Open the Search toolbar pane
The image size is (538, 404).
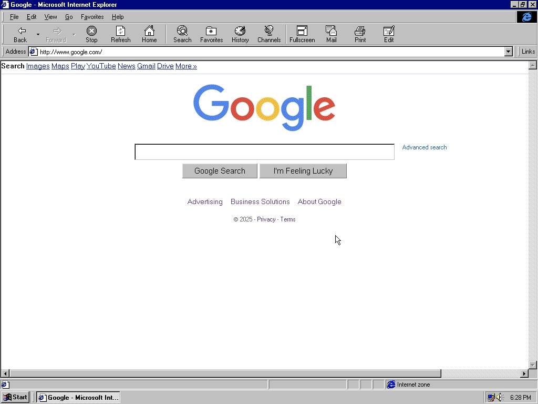pos(182,34)
